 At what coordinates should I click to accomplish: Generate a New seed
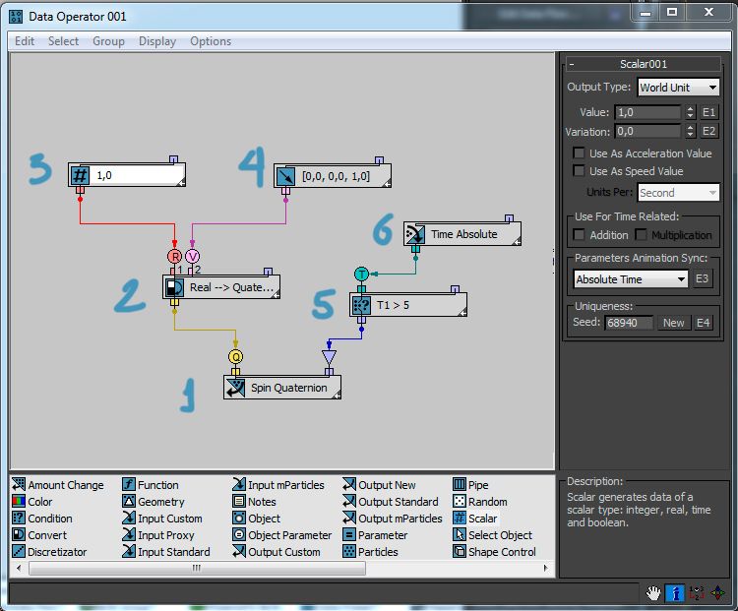[x=673, y=323]
